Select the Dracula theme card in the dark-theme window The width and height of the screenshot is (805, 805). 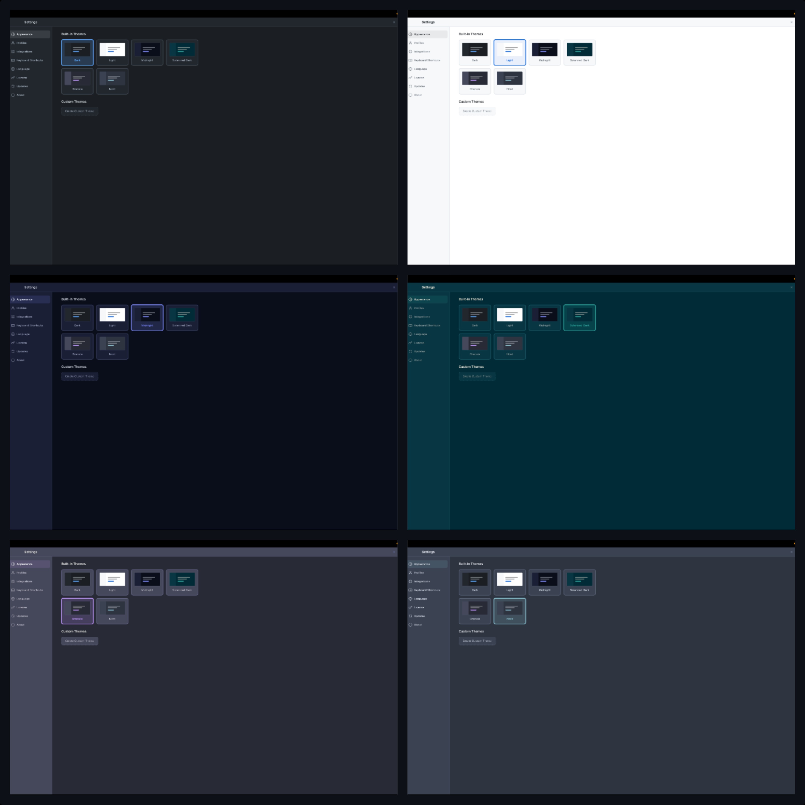point(77,81)
